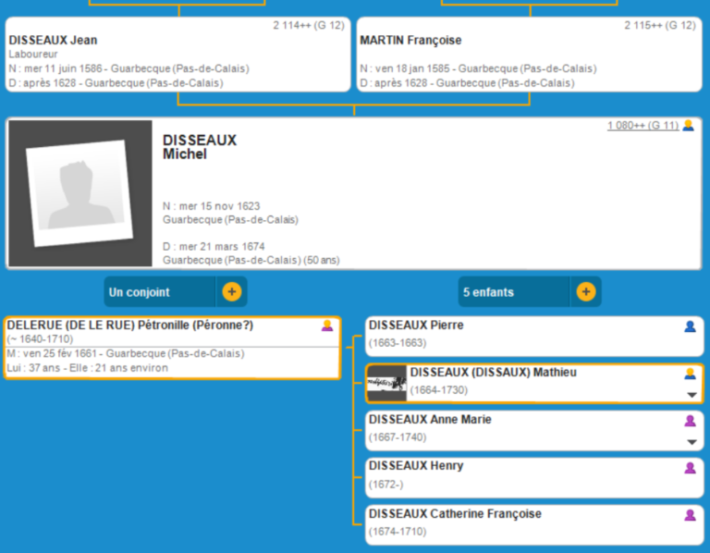Viewport: 710px width, 553px height.
Task: Click the orange person icon for Mathieu
Action: 690,374
